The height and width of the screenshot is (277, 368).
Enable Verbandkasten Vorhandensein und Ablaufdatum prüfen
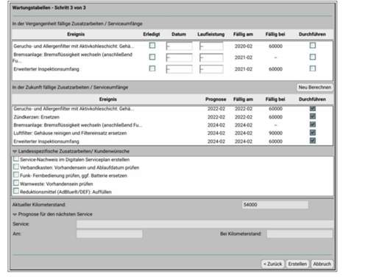(16, 166)
